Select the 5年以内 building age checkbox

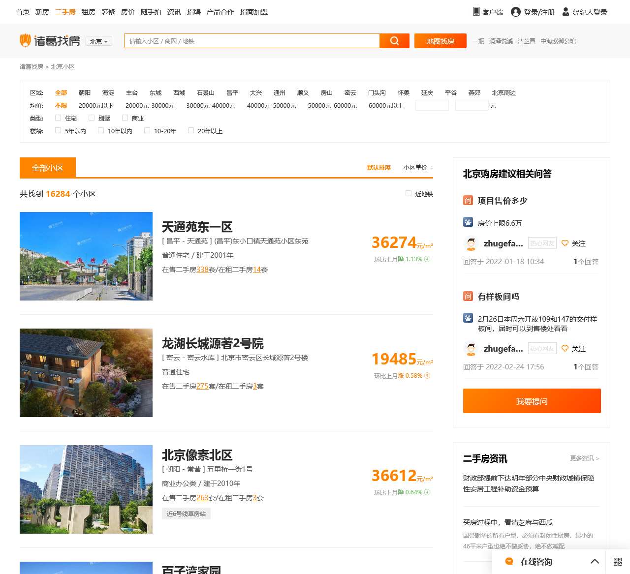pyautogui.click(x=58, y=131)
